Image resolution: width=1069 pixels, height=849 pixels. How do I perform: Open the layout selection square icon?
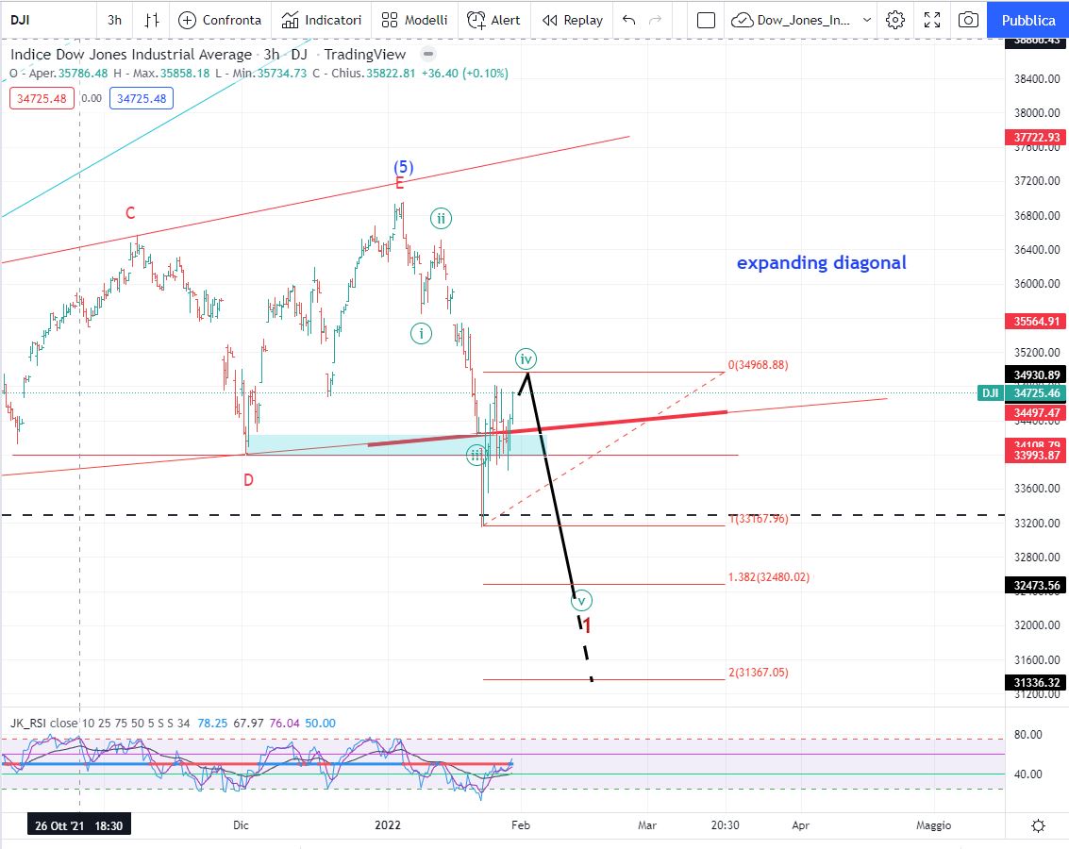pos(706,21)
